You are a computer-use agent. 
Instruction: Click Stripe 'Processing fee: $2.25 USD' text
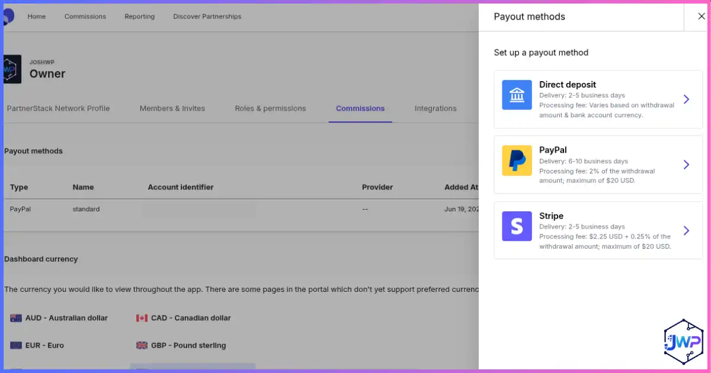click(x=605, y=242)
